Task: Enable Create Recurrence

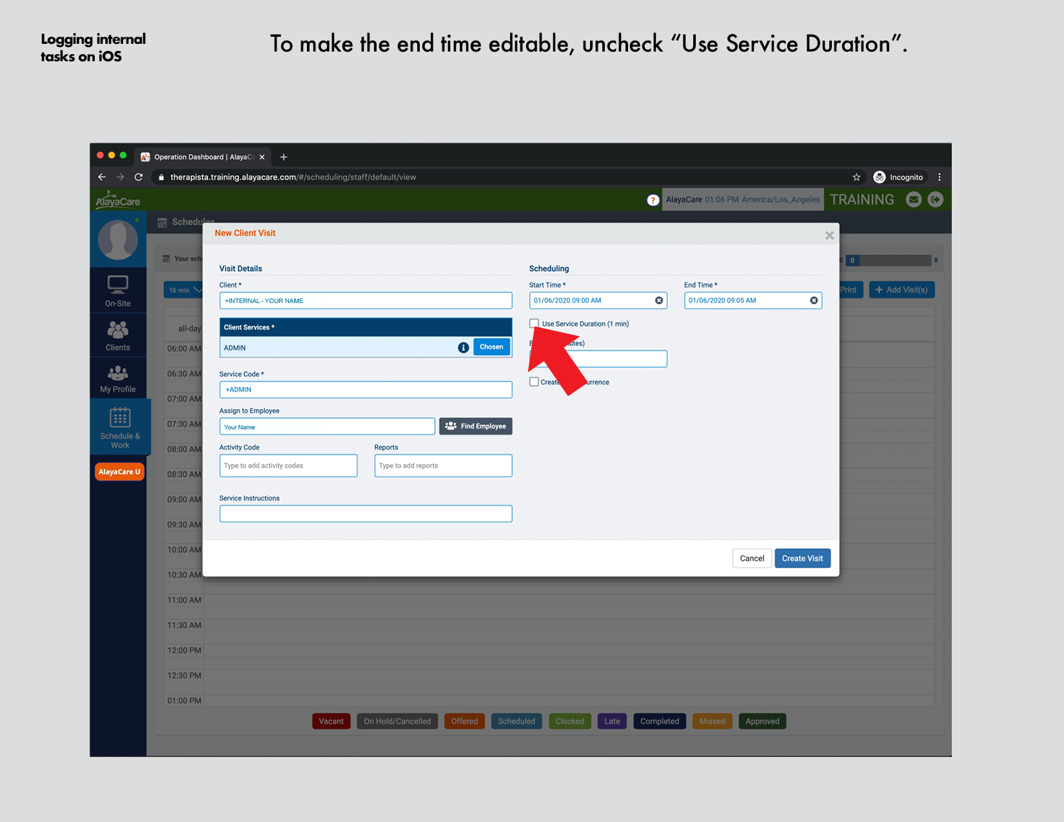Action: pos(534,381)
